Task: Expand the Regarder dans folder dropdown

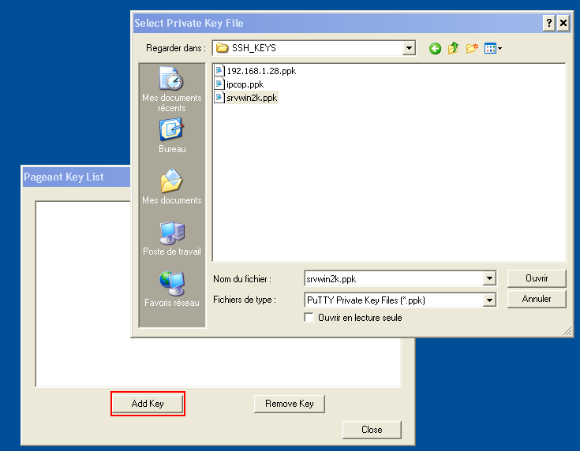Action: point(409,49)
